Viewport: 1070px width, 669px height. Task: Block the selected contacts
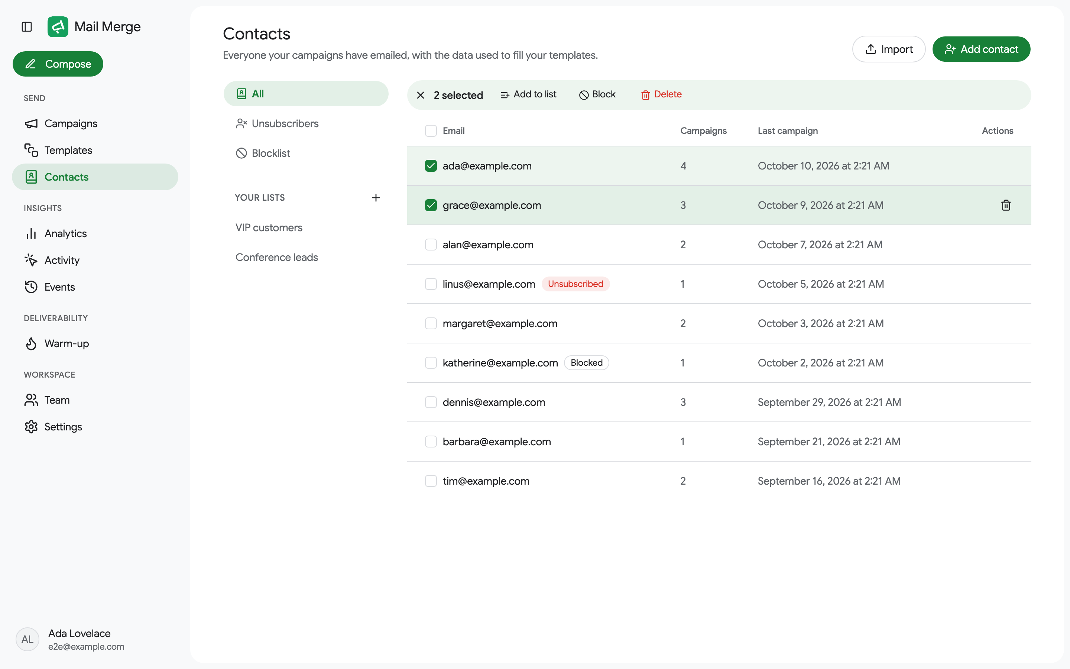597,95
